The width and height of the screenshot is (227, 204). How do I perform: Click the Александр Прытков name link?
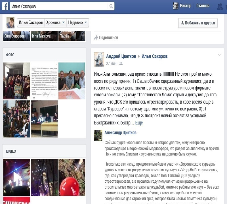[x=120, y=133]
